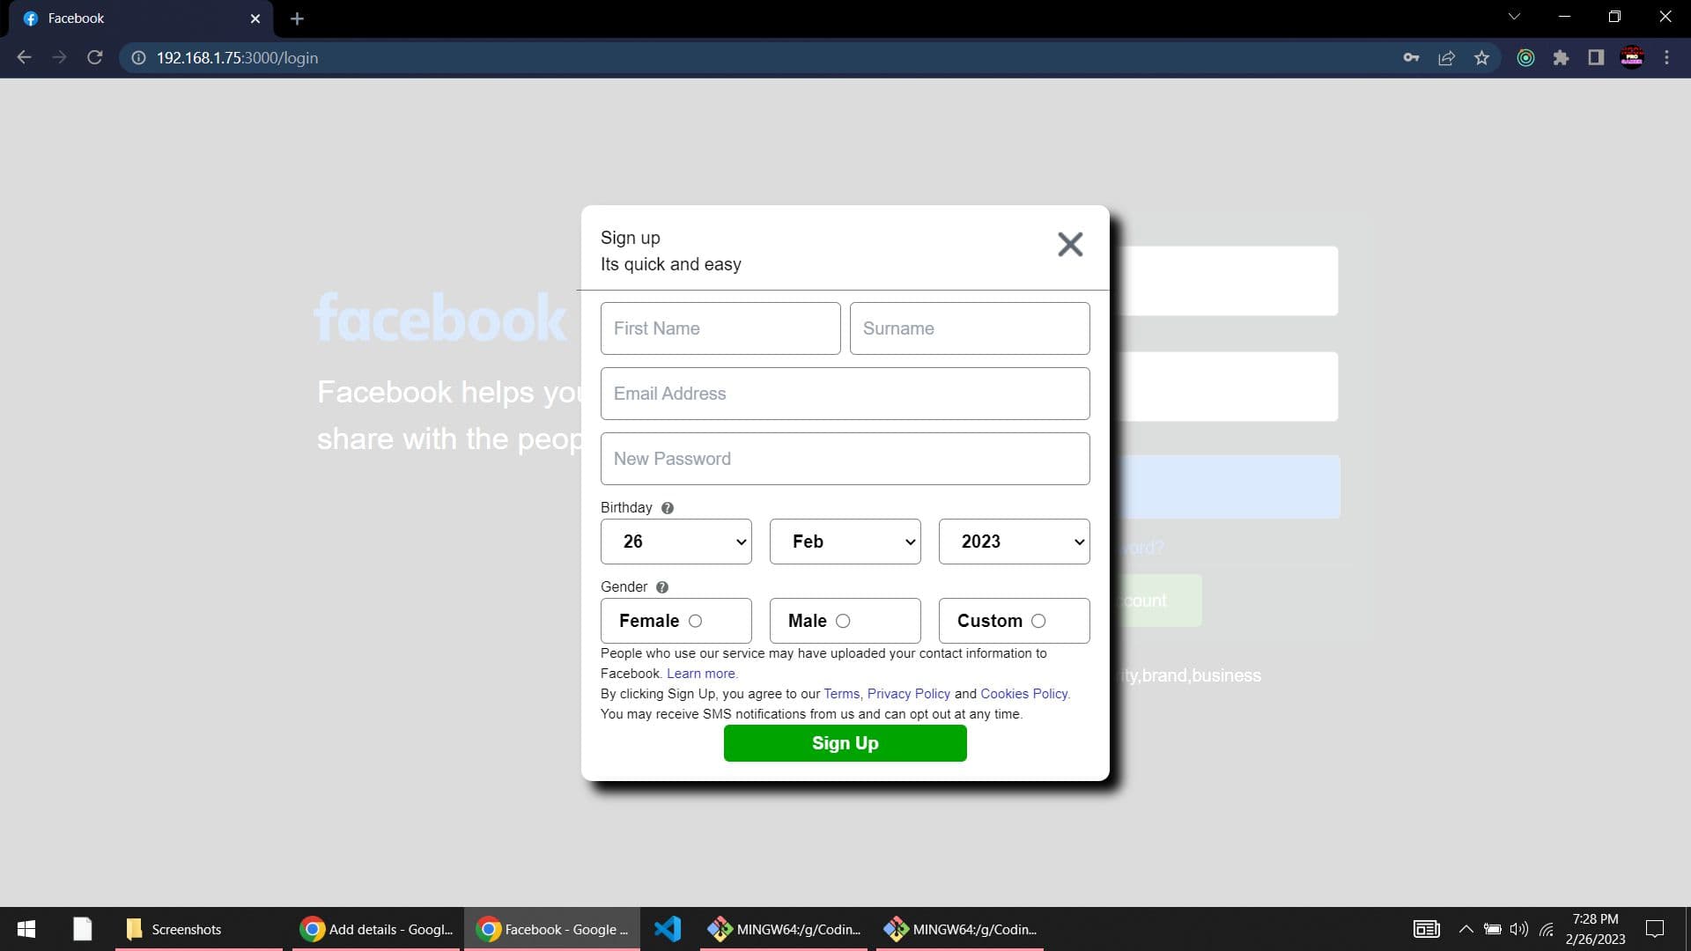Reload the page with the refresh icon
Screen dimensions: 1691x951
(x=95, y=57)
